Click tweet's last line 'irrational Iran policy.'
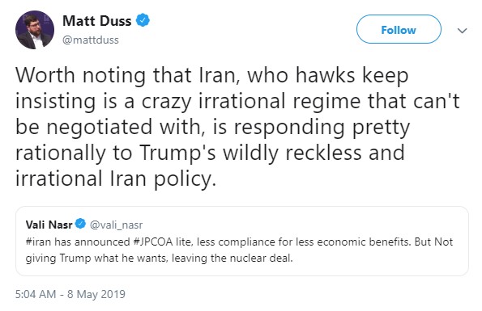The height and width of the screenshot is (311, 482). 116,179
